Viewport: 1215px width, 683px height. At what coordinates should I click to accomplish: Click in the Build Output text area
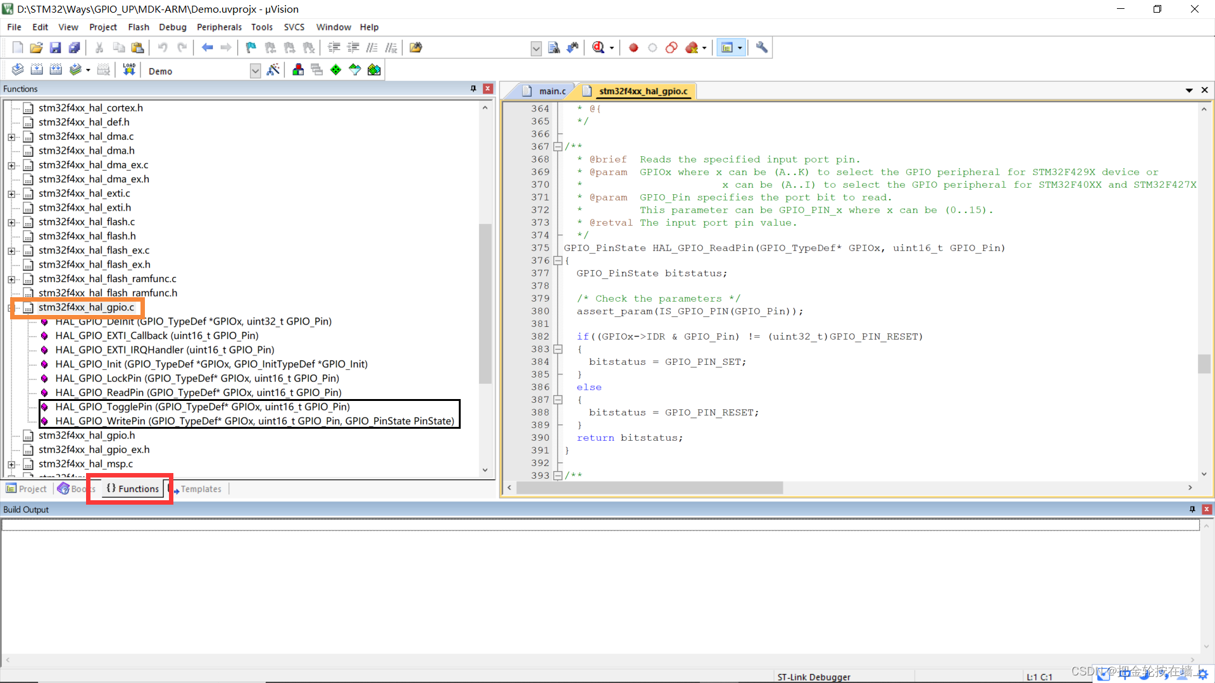point(600,588)
